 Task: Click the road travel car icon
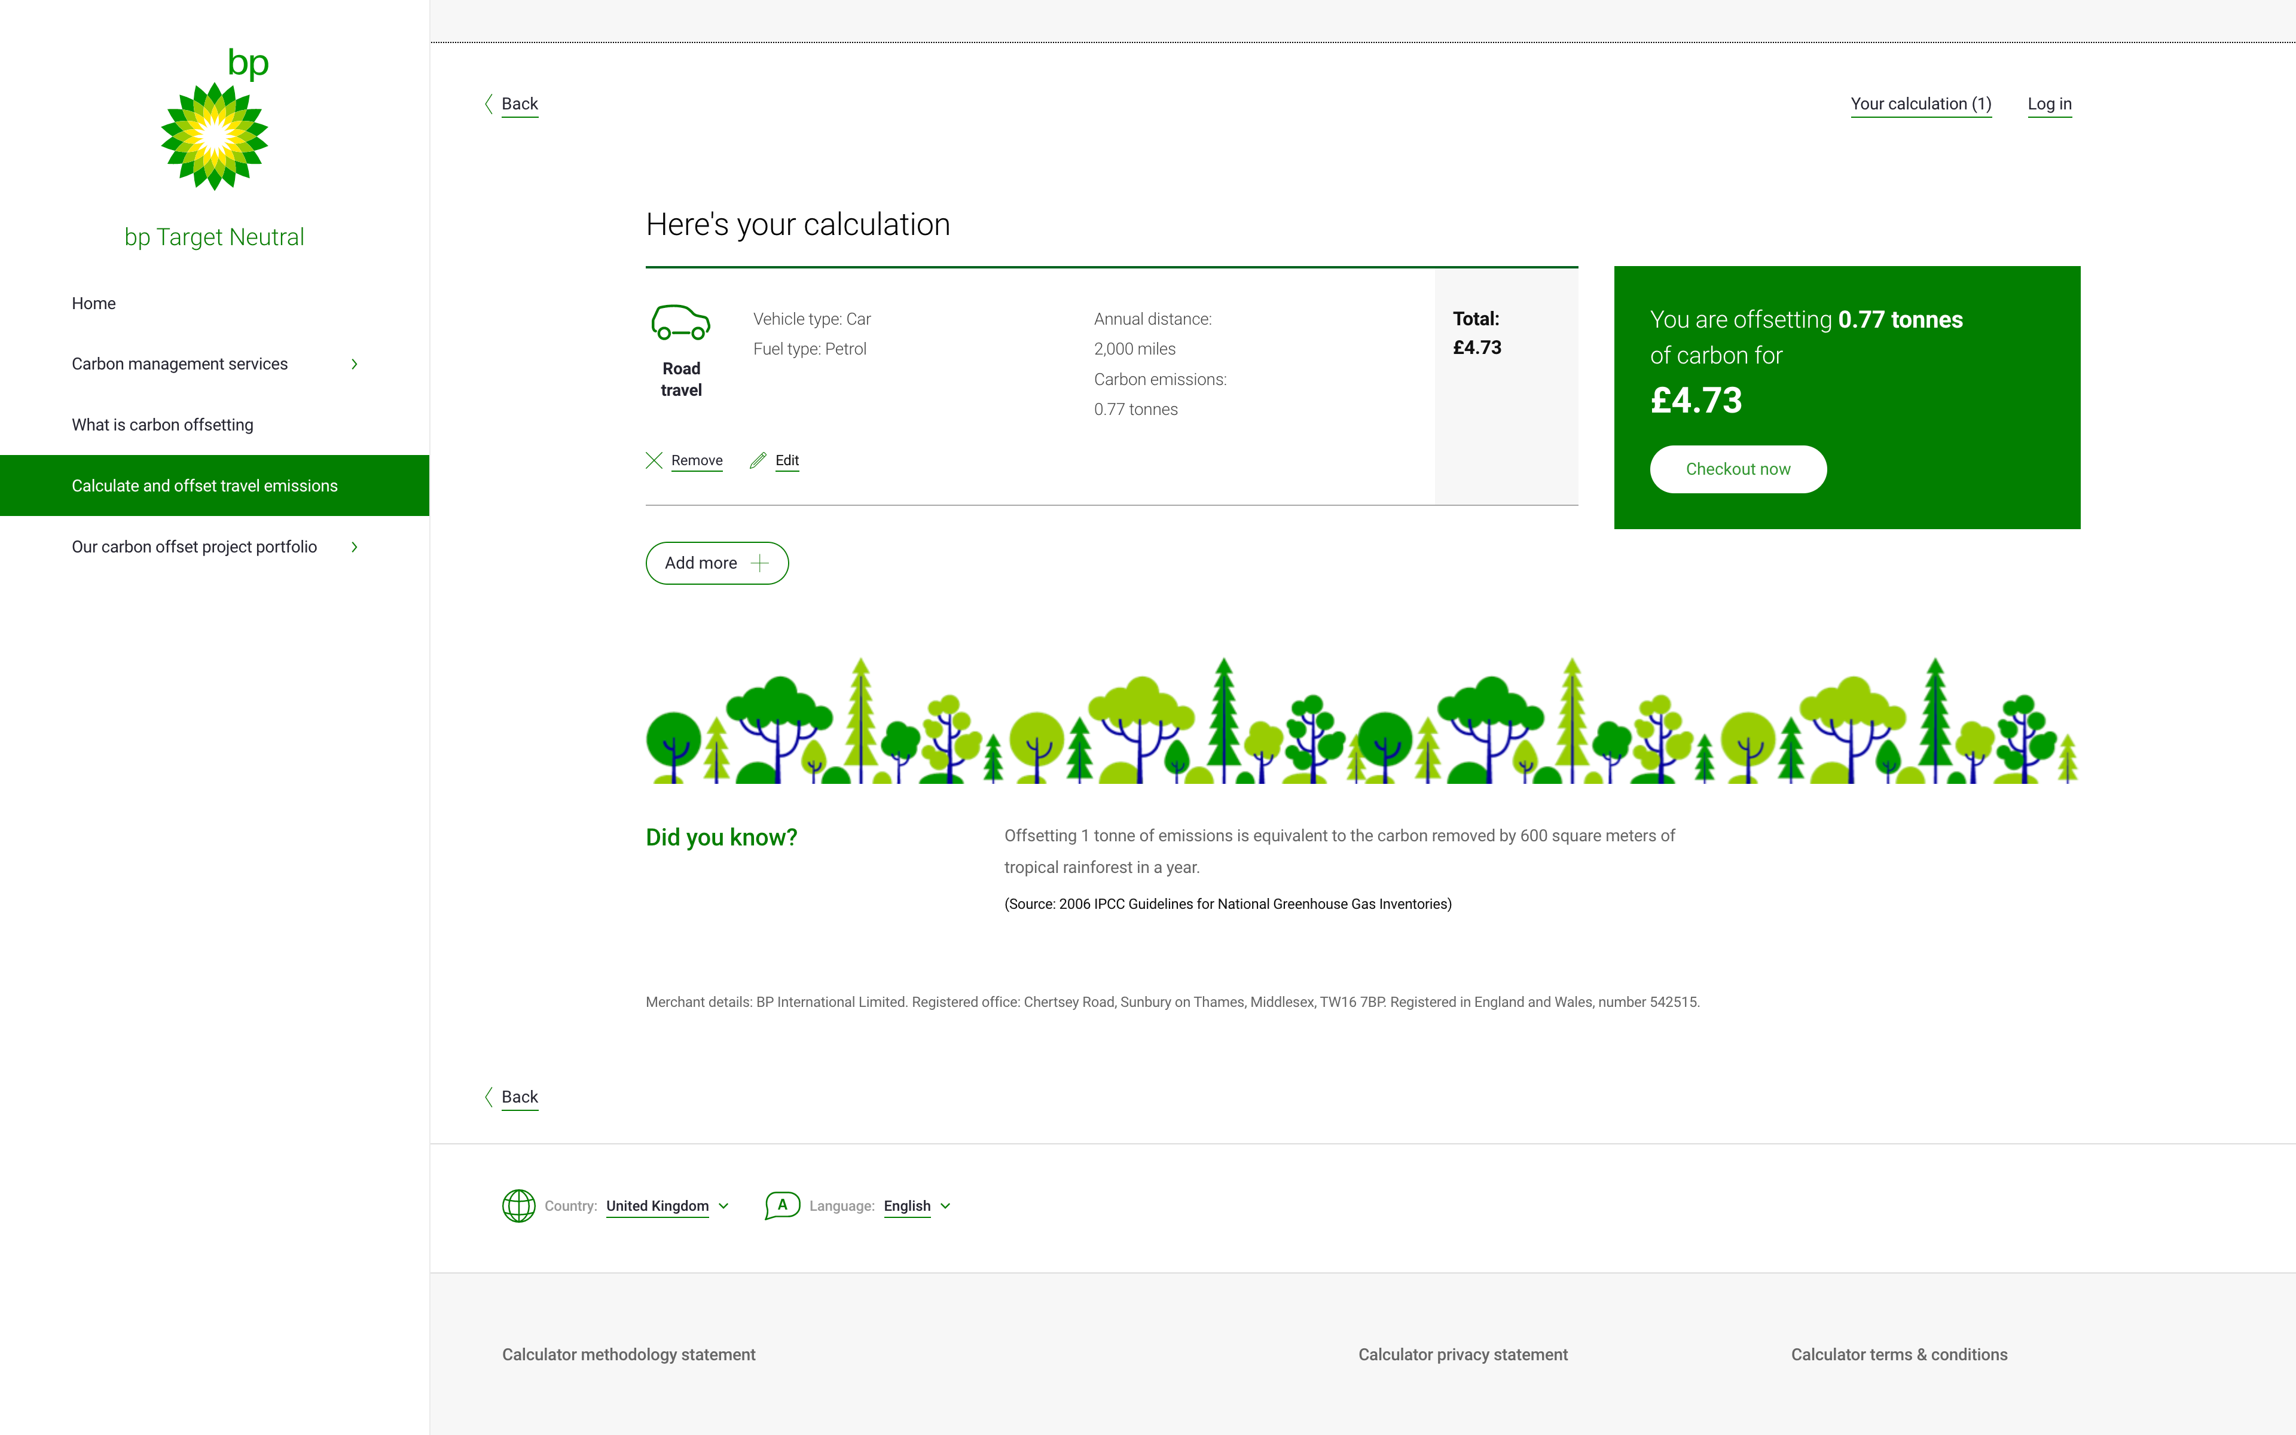tap(680, 323)
